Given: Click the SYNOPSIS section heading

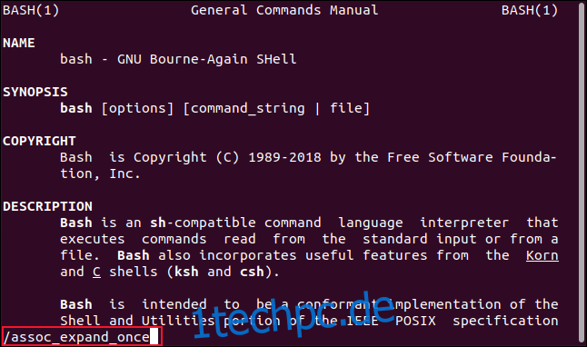Looking at the screenshot, I should click(x=35, y=92).
